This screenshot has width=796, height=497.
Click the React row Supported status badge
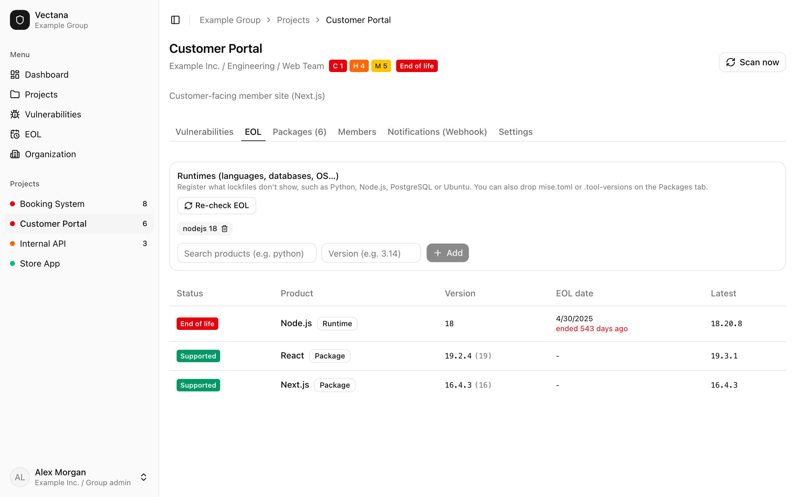198,356
